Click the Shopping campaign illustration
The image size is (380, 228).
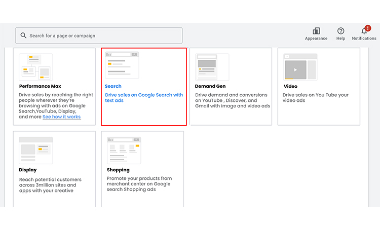point(124,150)
